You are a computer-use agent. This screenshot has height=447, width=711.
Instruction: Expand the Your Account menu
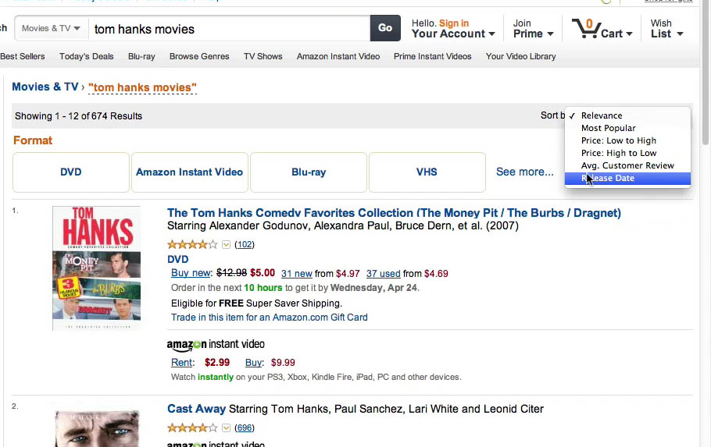click(x=453, y=34)
